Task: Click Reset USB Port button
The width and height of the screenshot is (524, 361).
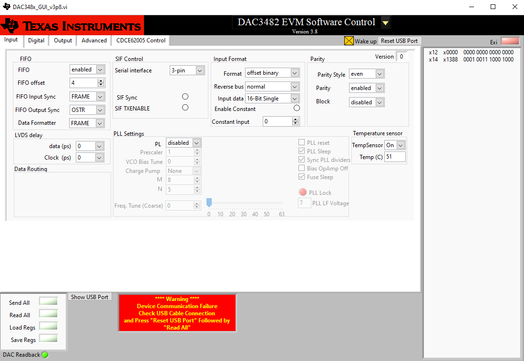Action: point(400,41)
